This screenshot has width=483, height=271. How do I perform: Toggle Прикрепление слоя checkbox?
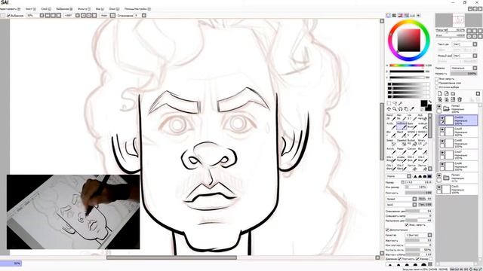pos(436,83)
